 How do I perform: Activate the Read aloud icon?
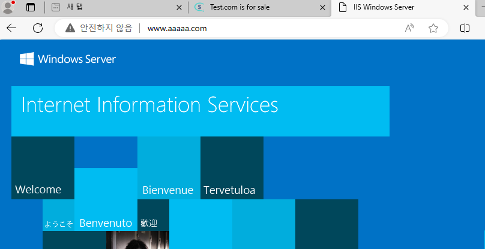click(409, 28)
